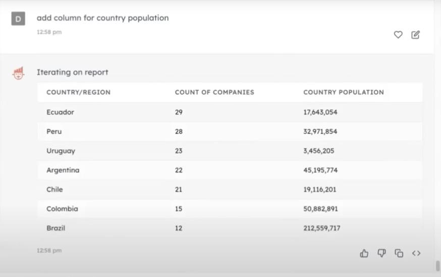Click the assistant avatar icon
The image size is (441, 277).
[x=18, y=73]
